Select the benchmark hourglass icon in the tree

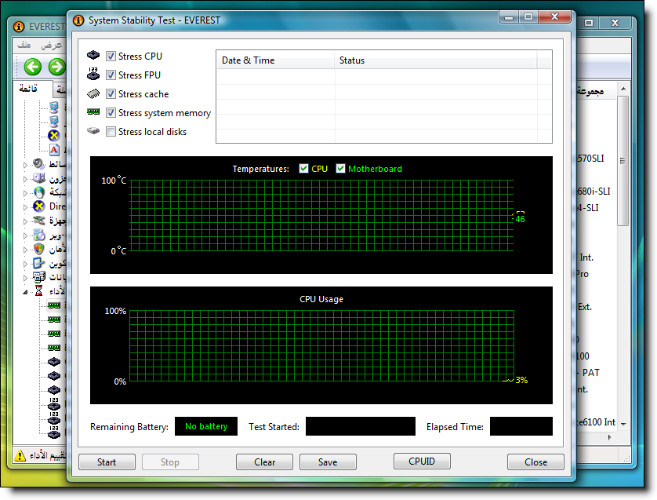39,290
